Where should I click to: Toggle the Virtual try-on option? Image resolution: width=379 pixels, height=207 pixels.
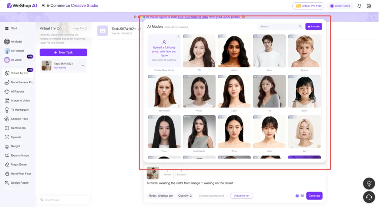[x=241, y=196]
